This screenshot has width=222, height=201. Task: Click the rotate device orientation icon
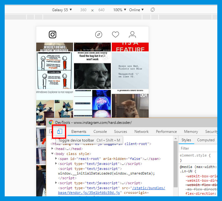pos(153,10)
